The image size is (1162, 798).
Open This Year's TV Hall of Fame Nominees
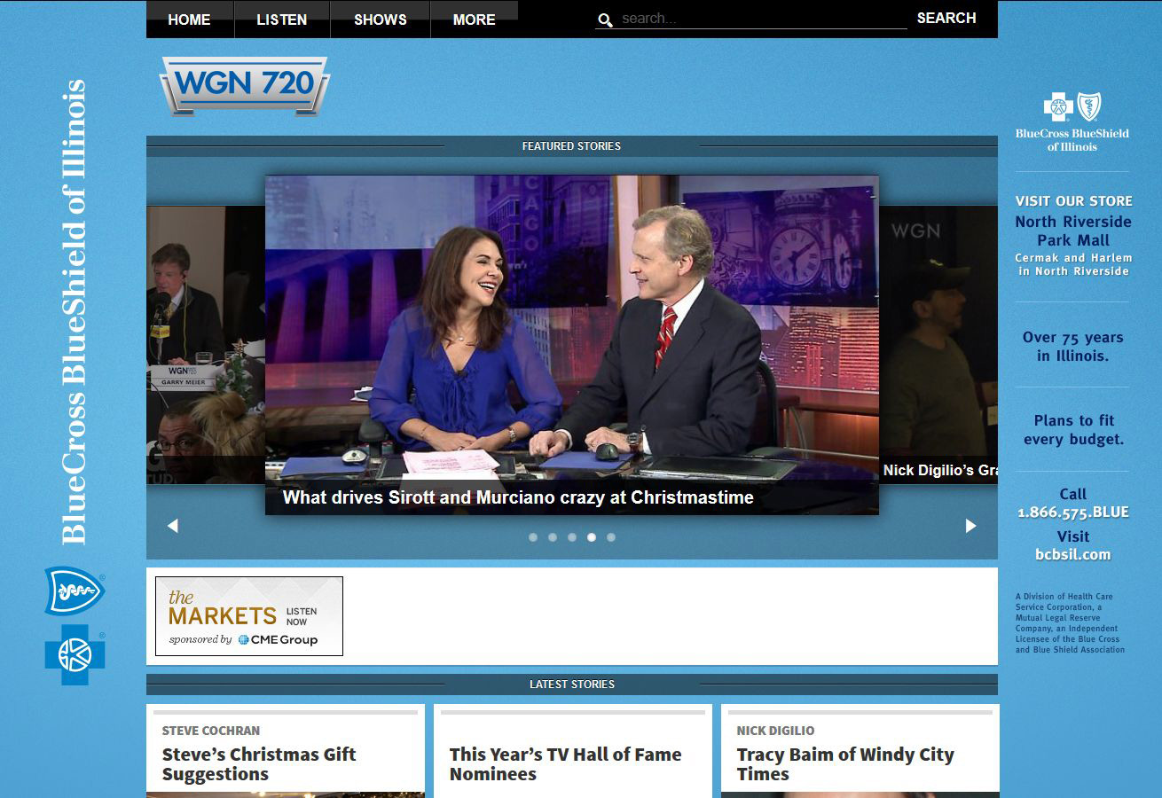pos(566,764)
